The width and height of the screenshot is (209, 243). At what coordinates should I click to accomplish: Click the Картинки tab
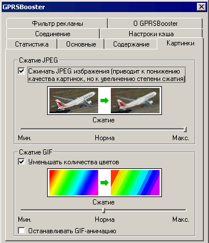point(180,43)
